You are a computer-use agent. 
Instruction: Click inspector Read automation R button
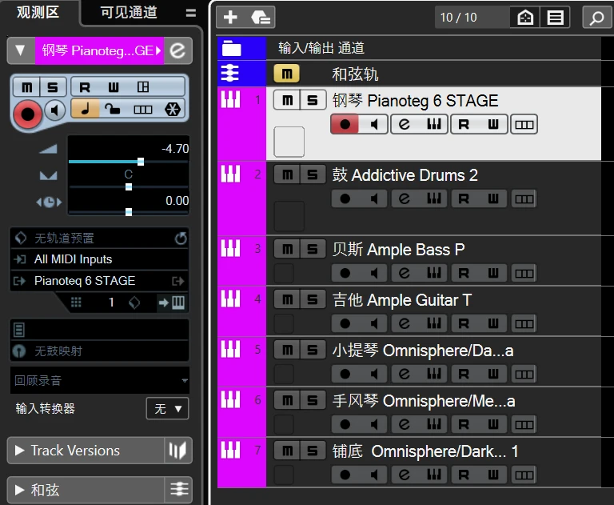coord(85,86)
